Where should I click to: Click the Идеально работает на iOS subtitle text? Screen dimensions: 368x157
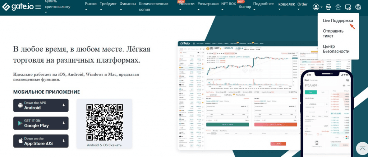[x=76, y=77]
